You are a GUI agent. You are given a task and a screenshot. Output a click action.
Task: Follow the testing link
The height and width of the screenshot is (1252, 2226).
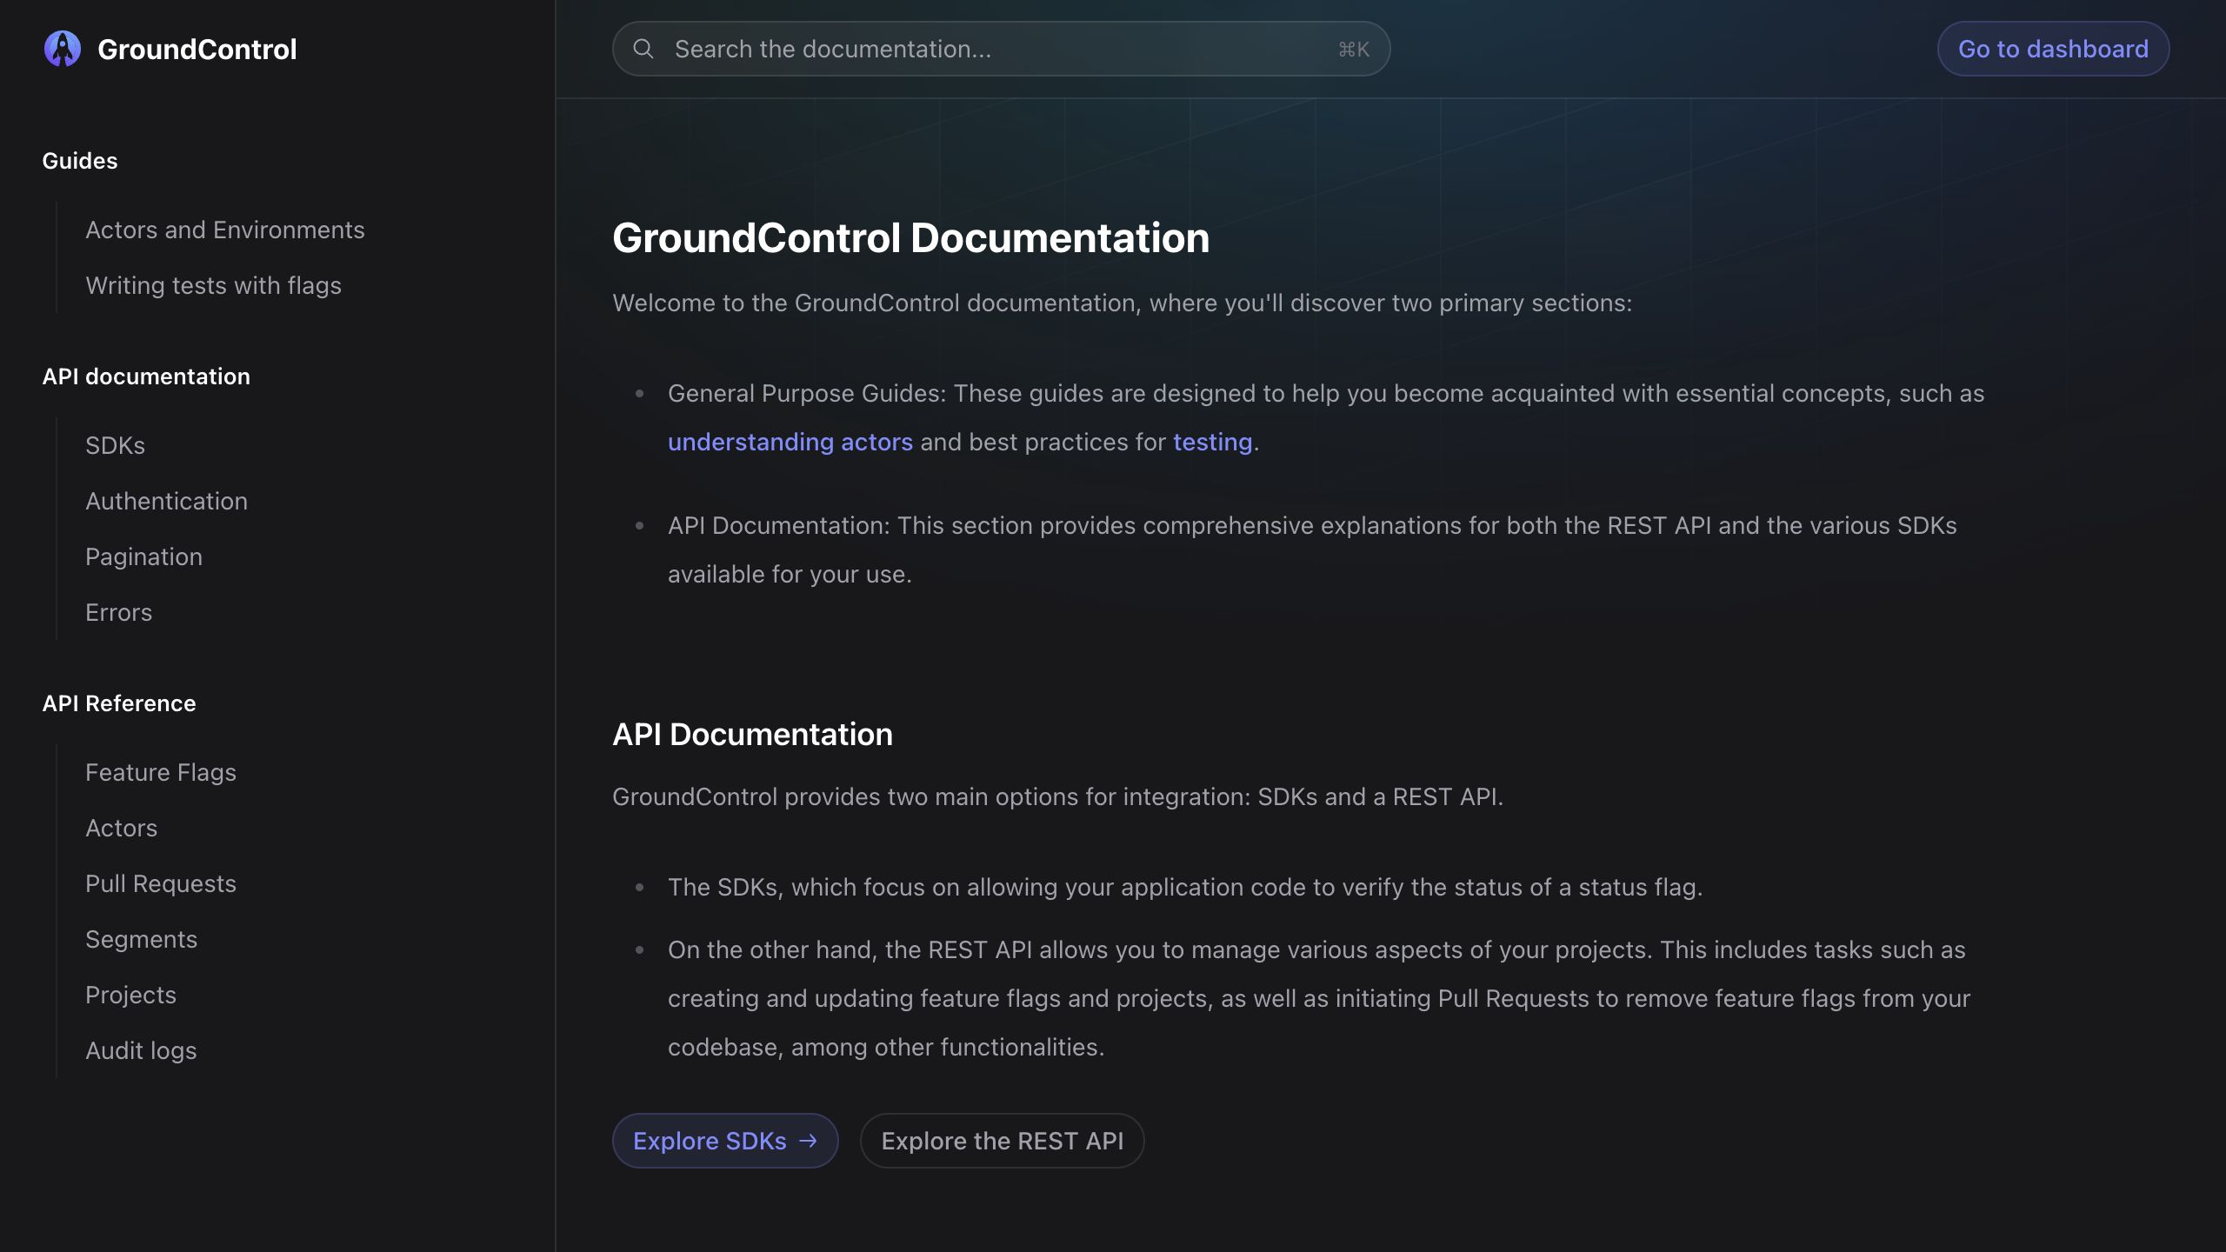[1212, 442]
